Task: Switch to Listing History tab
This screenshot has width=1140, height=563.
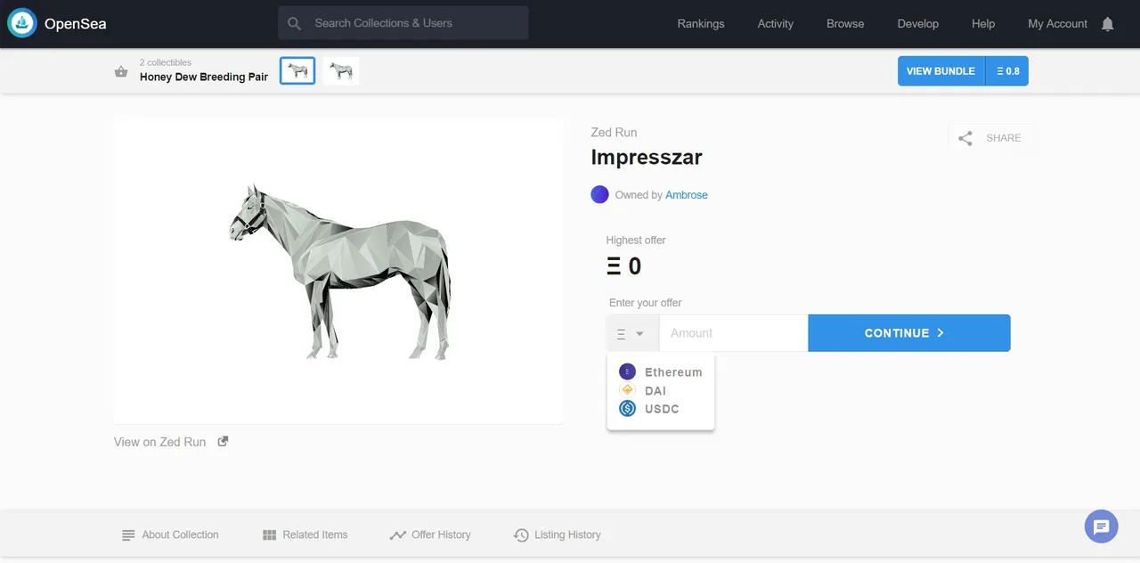Action: pos(558,535)
